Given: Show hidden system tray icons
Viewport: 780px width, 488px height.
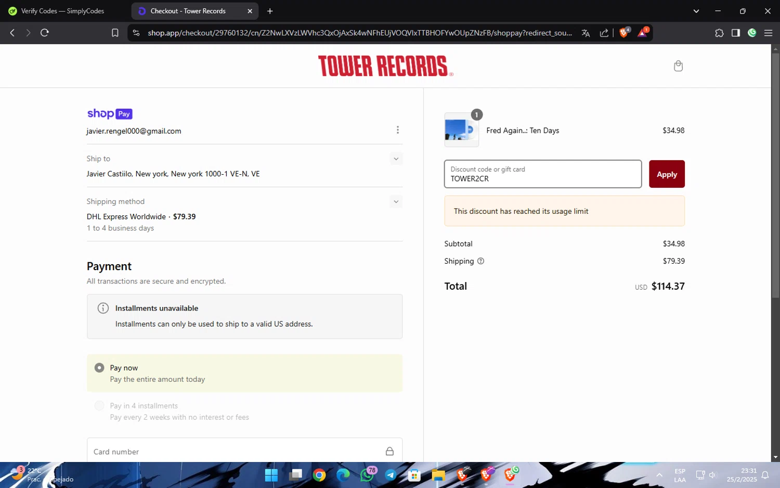Looking at the screenshot, I should pyautogui.click(x=659, y=475).
